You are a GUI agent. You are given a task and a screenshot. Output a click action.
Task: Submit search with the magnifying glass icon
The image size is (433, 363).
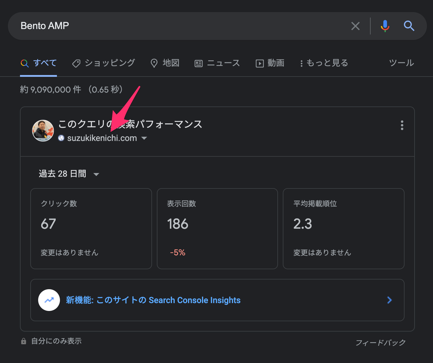(x=409, y=26)
